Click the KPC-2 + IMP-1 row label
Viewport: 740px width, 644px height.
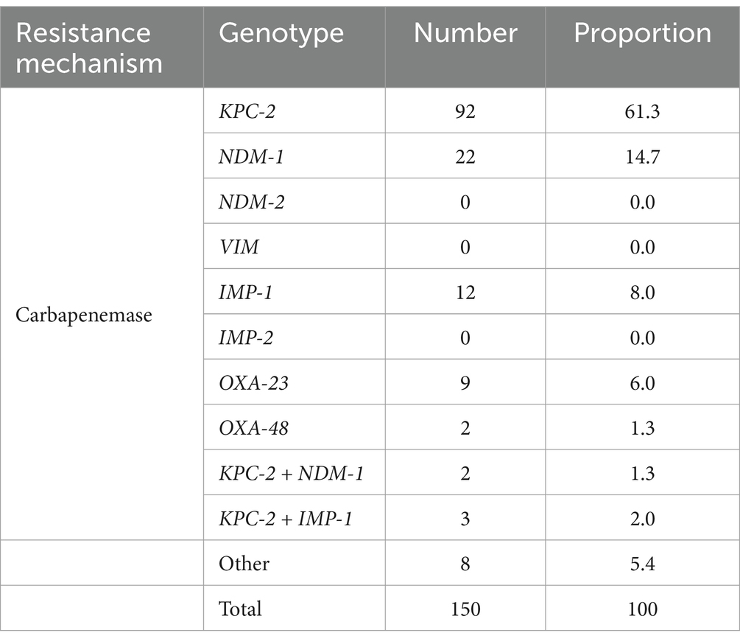pyautogui.click(x=286, y=519)
